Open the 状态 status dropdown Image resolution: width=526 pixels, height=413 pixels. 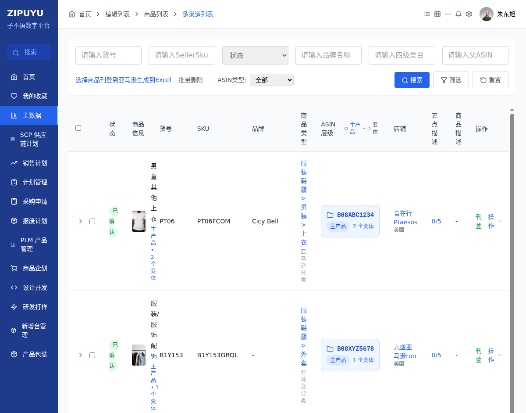tap(255, 55)
